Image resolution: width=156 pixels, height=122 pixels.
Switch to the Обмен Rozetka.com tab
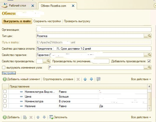[53, 6]
